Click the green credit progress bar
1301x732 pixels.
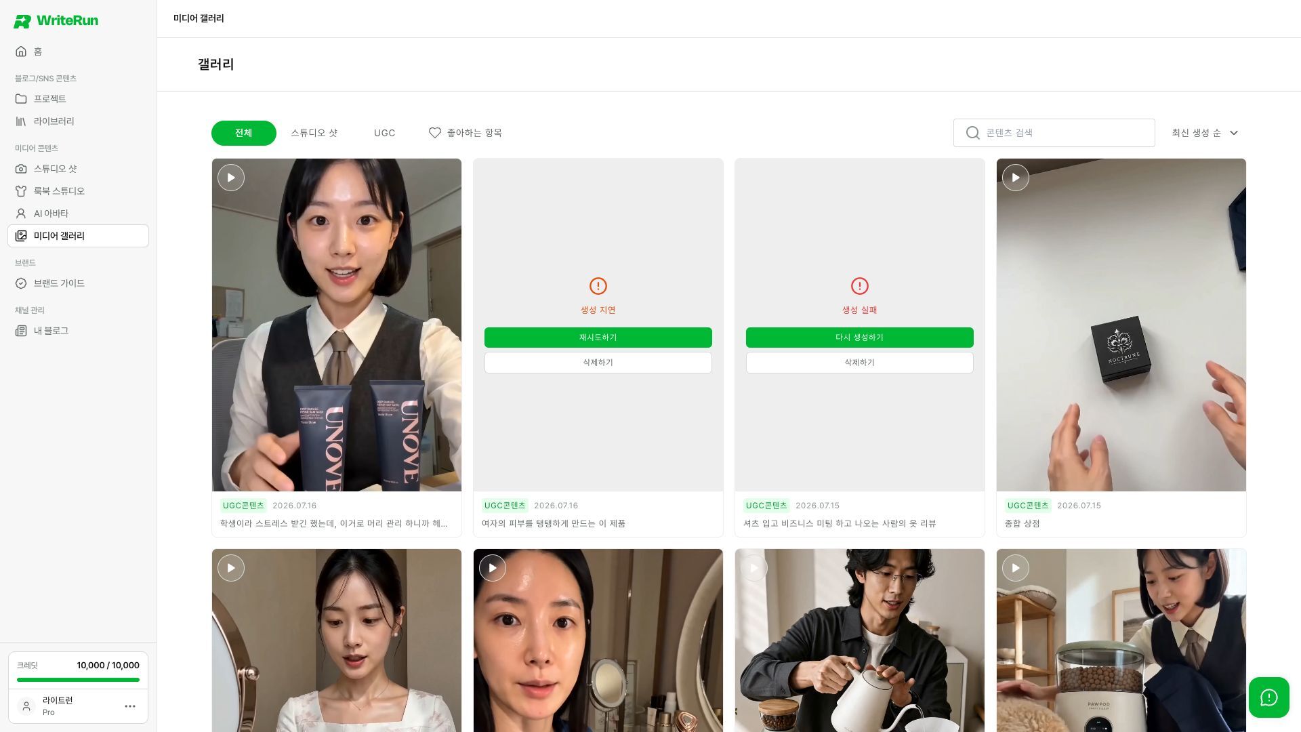pos(78,680)
